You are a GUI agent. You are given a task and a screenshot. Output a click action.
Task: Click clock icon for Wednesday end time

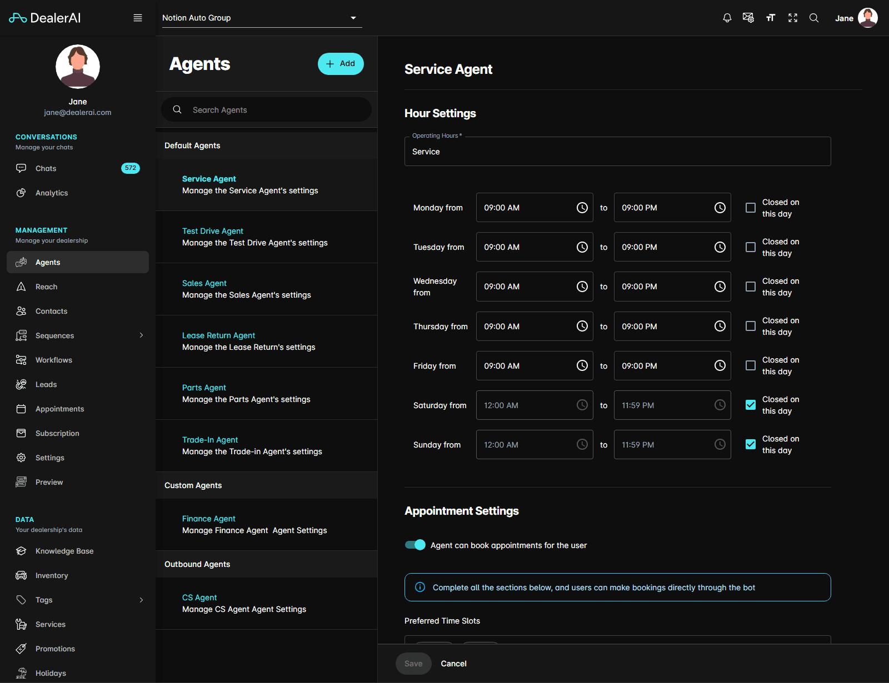coord(720,287)
